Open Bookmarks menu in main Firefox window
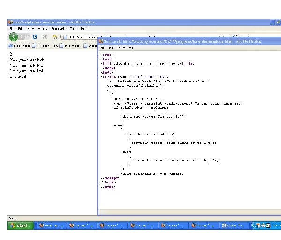 pyautogui.click(x=59, y=28)
